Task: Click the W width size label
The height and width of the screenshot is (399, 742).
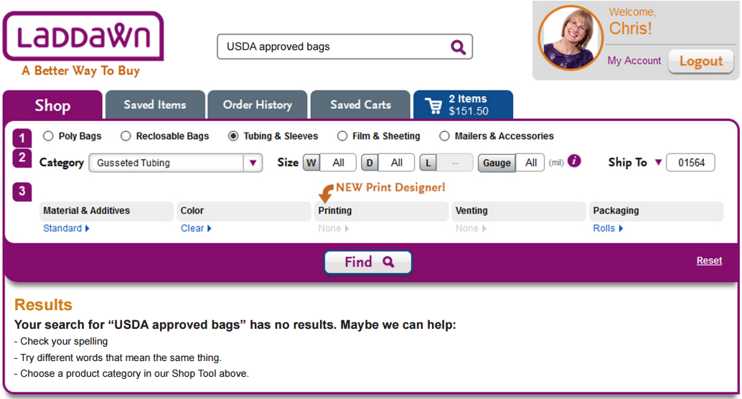Action: pyautogui.click(x=311, y=163)
